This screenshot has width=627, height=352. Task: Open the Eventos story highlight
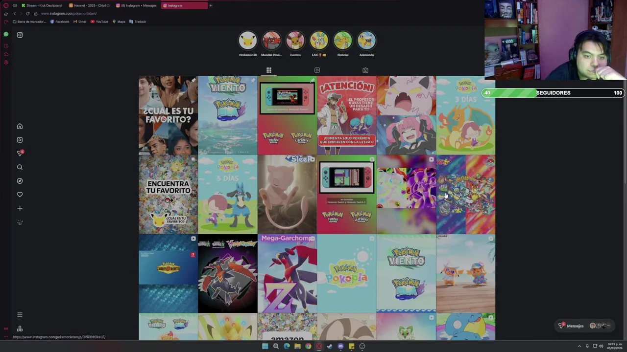pos(295,41)
